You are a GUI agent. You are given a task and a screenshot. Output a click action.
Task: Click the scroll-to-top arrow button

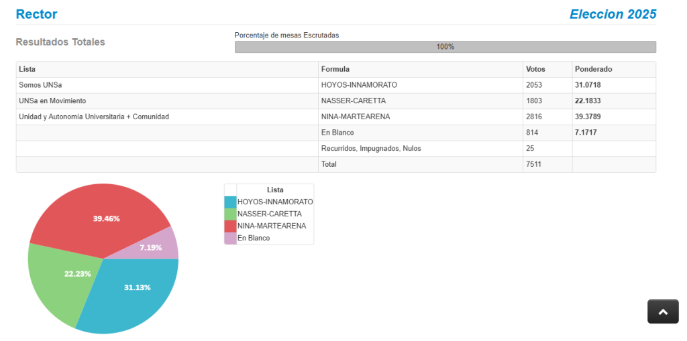(x=662, y=312)
